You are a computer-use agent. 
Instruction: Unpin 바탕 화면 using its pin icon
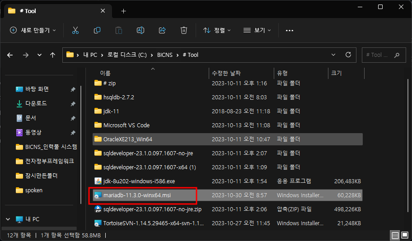(73, 89)
